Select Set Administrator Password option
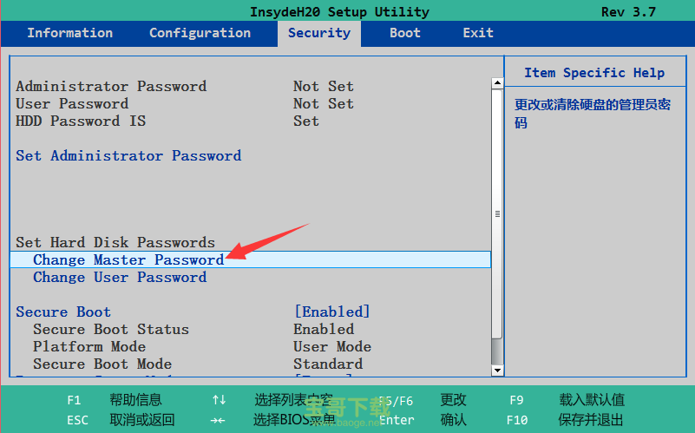This screenshot has height=433, width=695. pyautogui.click(x=128, y=155)
